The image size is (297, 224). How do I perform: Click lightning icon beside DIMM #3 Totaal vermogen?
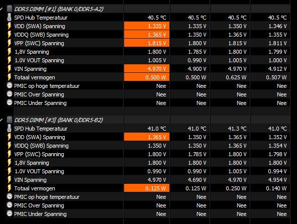(x=9, y=188)
